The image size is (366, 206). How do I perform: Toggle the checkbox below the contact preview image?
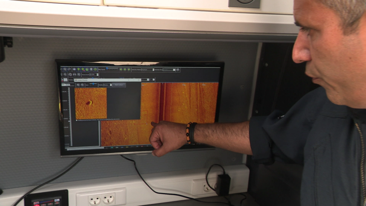[x=77, y=121]
